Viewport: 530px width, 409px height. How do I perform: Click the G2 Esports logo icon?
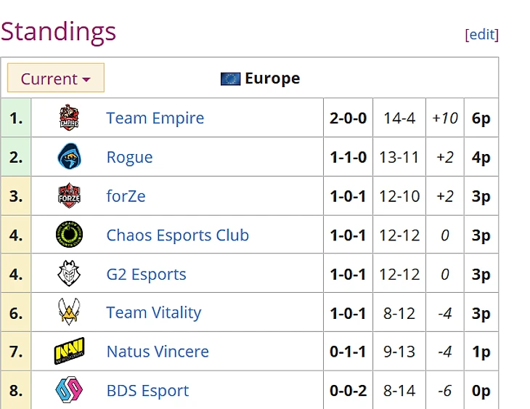69,275
